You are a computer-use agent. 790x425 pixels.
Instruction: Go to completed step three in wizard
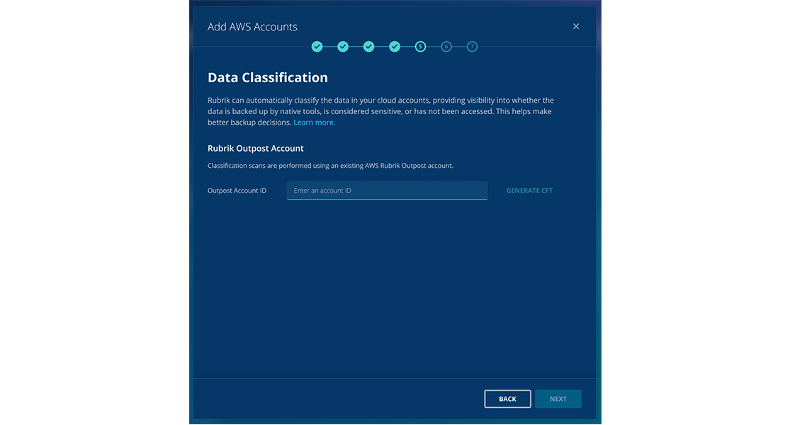click(369, 47)
